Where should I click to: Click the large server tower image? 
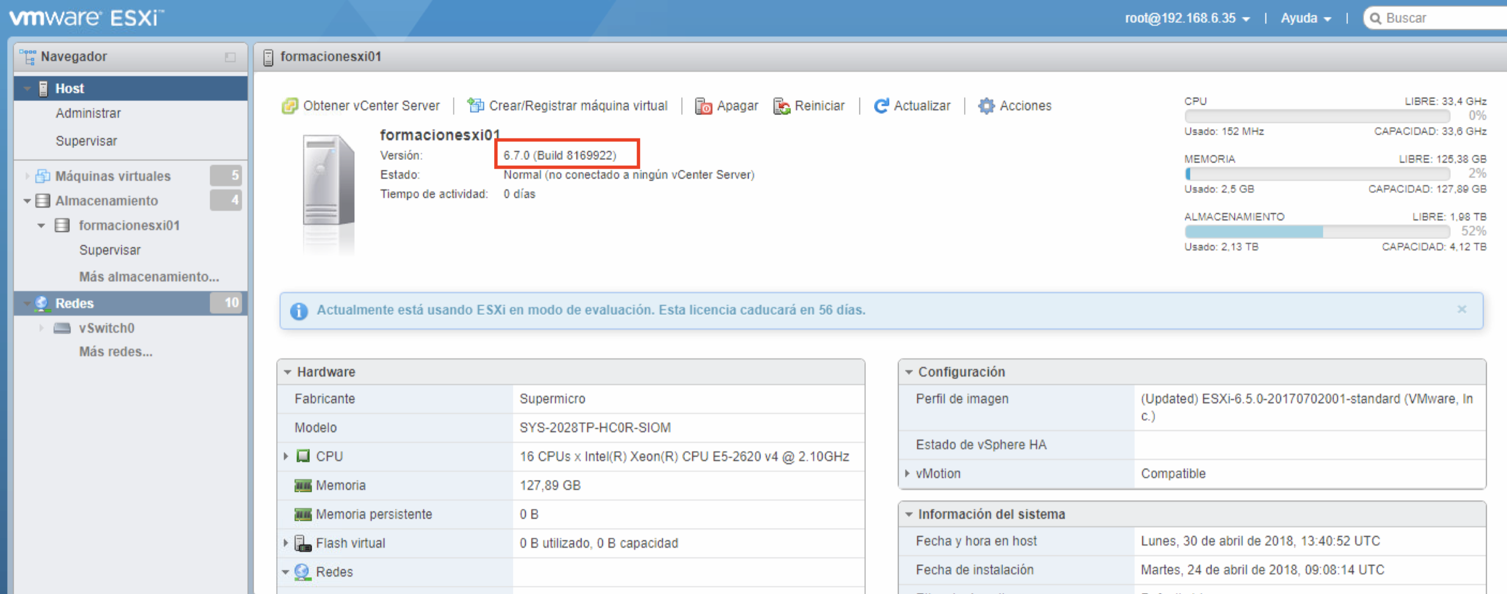329,181
